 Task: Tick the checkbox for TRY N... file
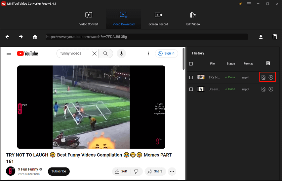click(x=191, y=77)
